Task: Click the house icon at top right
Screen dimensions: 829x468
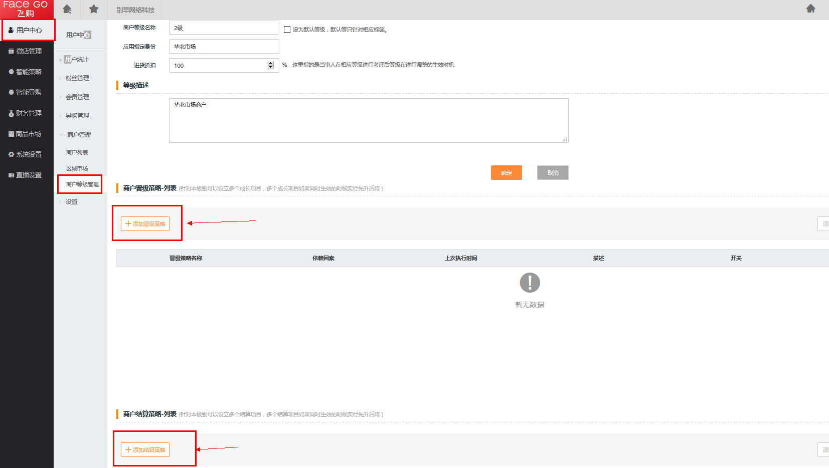Action: tap(810, 9)
